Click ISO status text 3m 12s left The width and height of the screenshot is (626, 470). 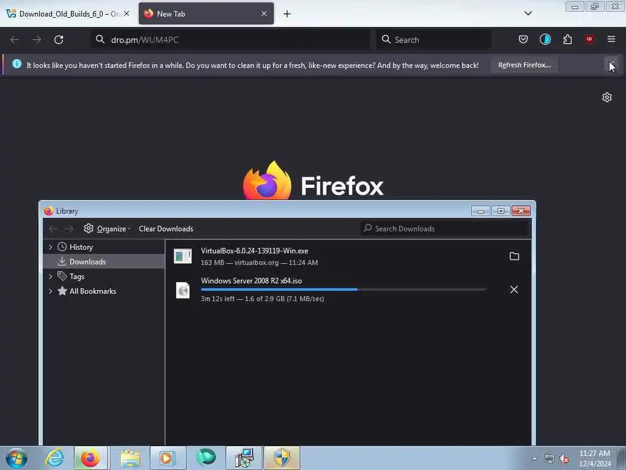click(x=262, y=299)
